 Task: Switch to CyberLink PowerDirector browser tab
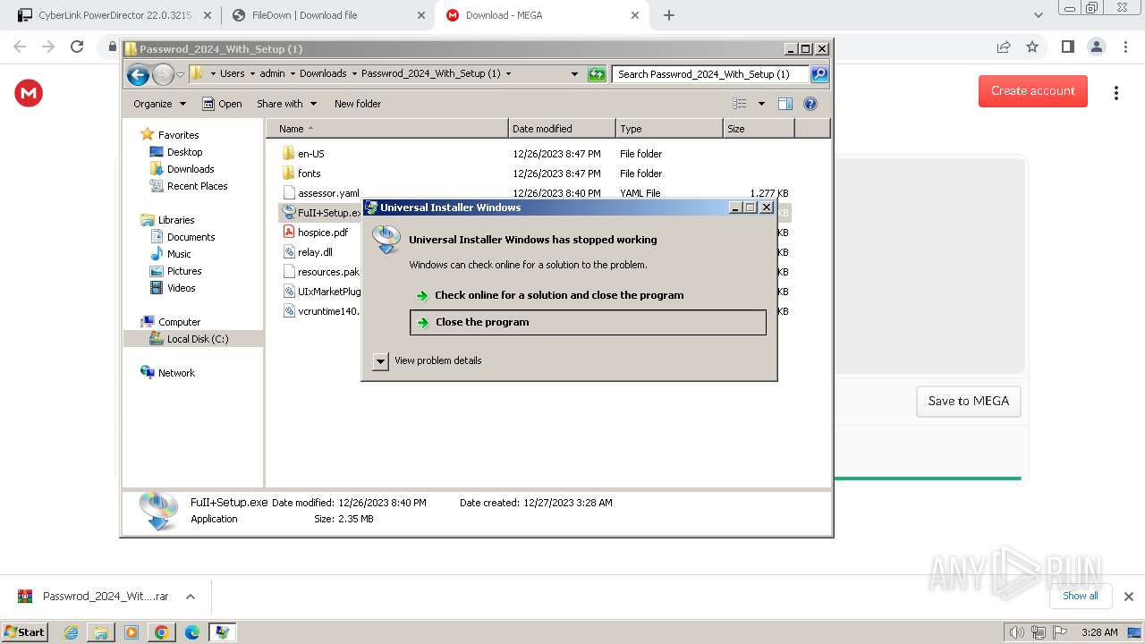click(x=114, y=15)
